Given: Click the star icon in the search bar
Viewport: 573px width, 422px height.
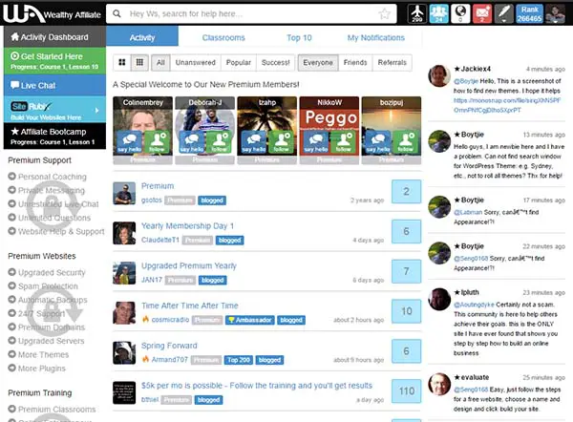Looking at the screenshot, I should coord(384,14).
